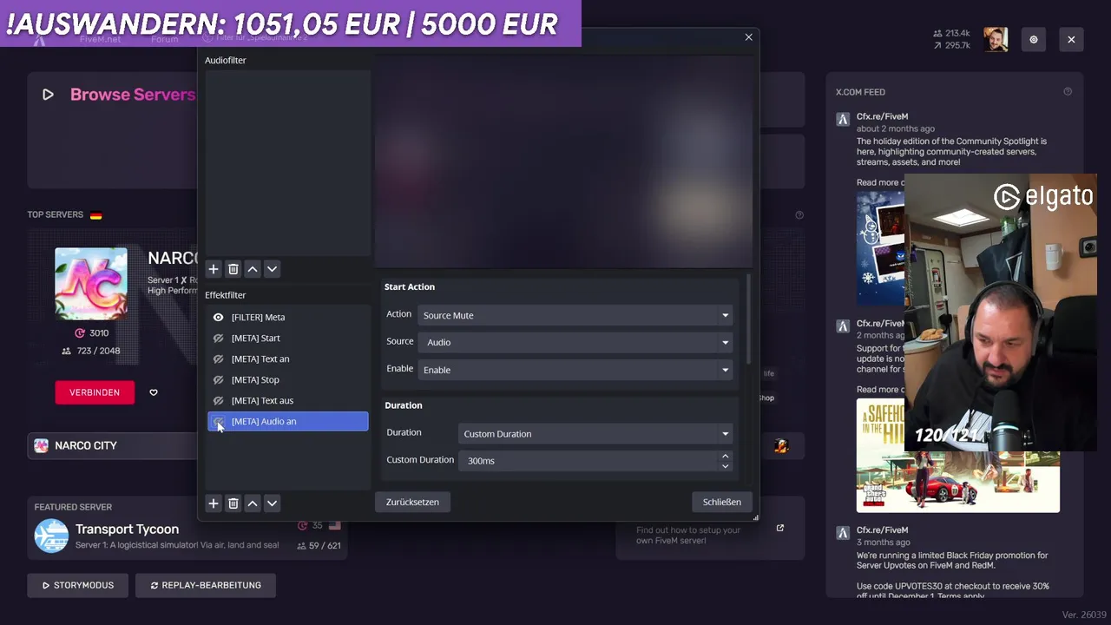Screen dimensions: 1111x625
Task: Select the [META] Text an filter row
Action: point(288,359)
